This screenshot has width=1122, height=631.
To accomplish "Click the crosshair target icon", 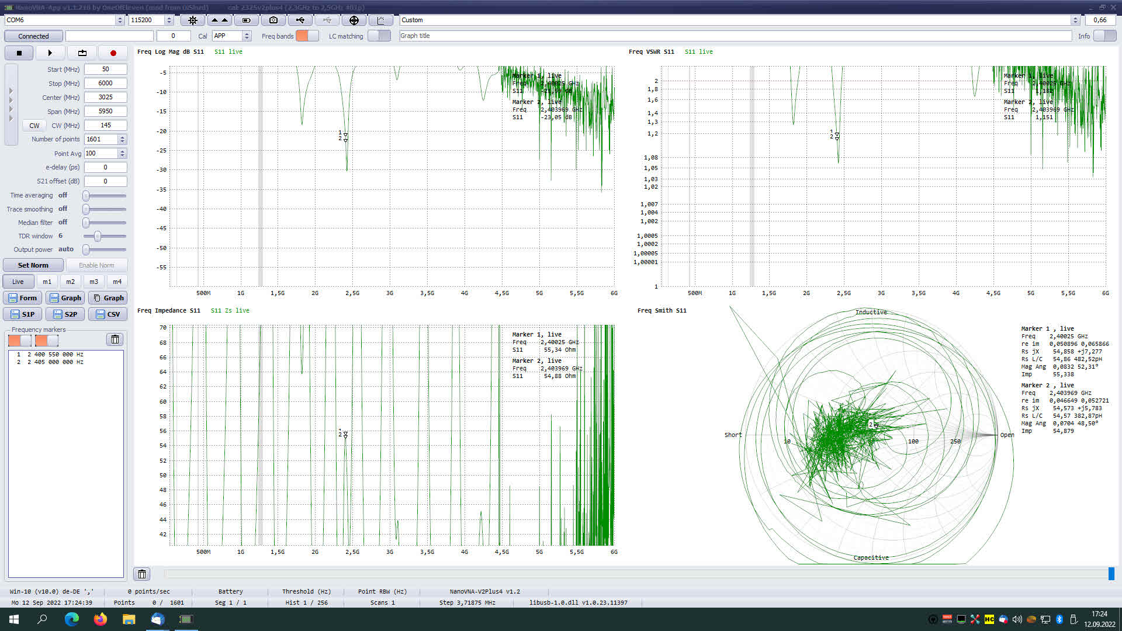I will 354,20.
